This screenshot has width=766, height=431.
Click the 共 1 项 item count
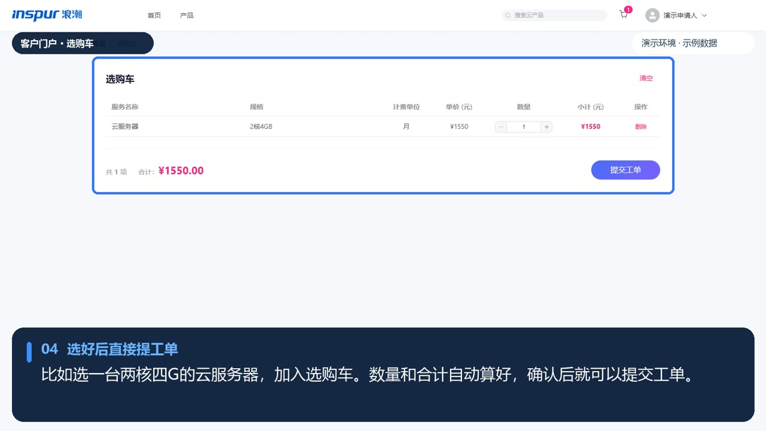116,172
